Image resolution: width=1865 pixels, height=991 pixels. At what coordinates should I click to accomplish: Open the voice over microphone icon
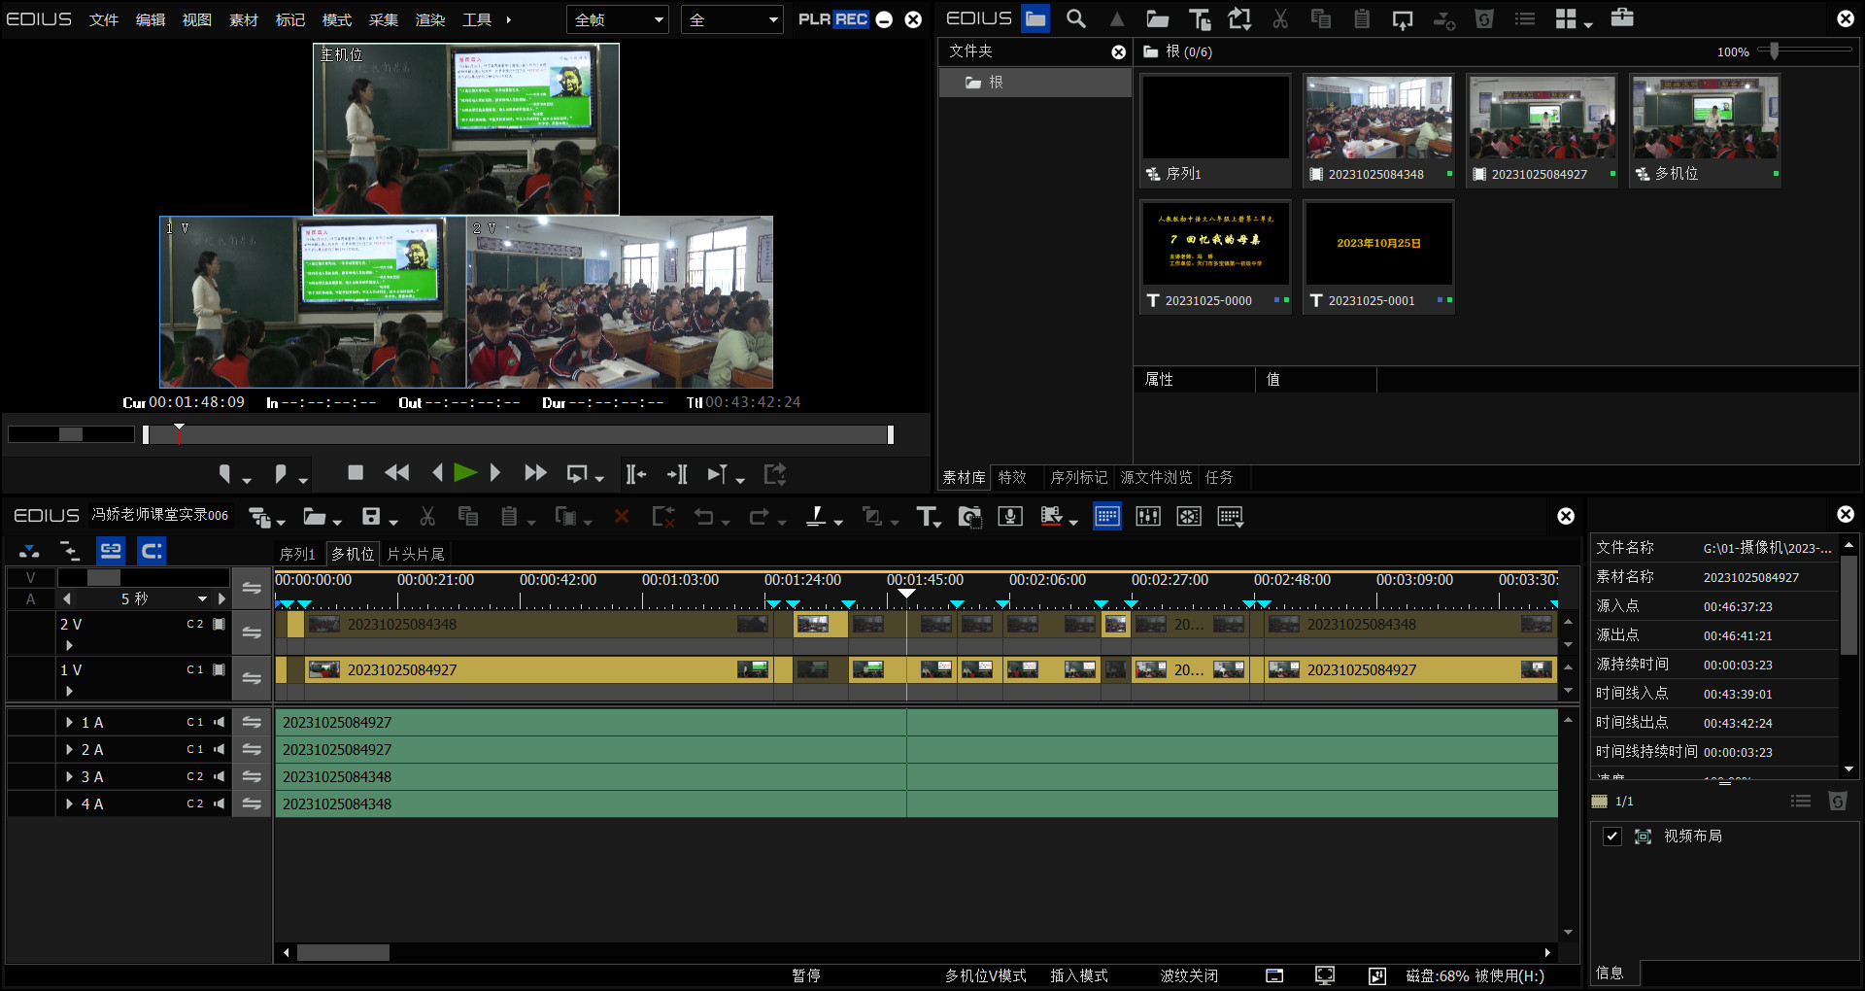click(1010, 517)
